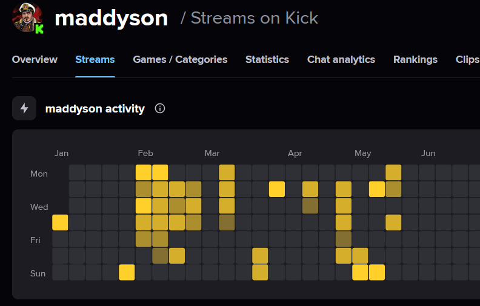Viewport: 480px width, 306px height.
Task: Click the dim April Wednesday activity cell
Action: pos(310,206)
